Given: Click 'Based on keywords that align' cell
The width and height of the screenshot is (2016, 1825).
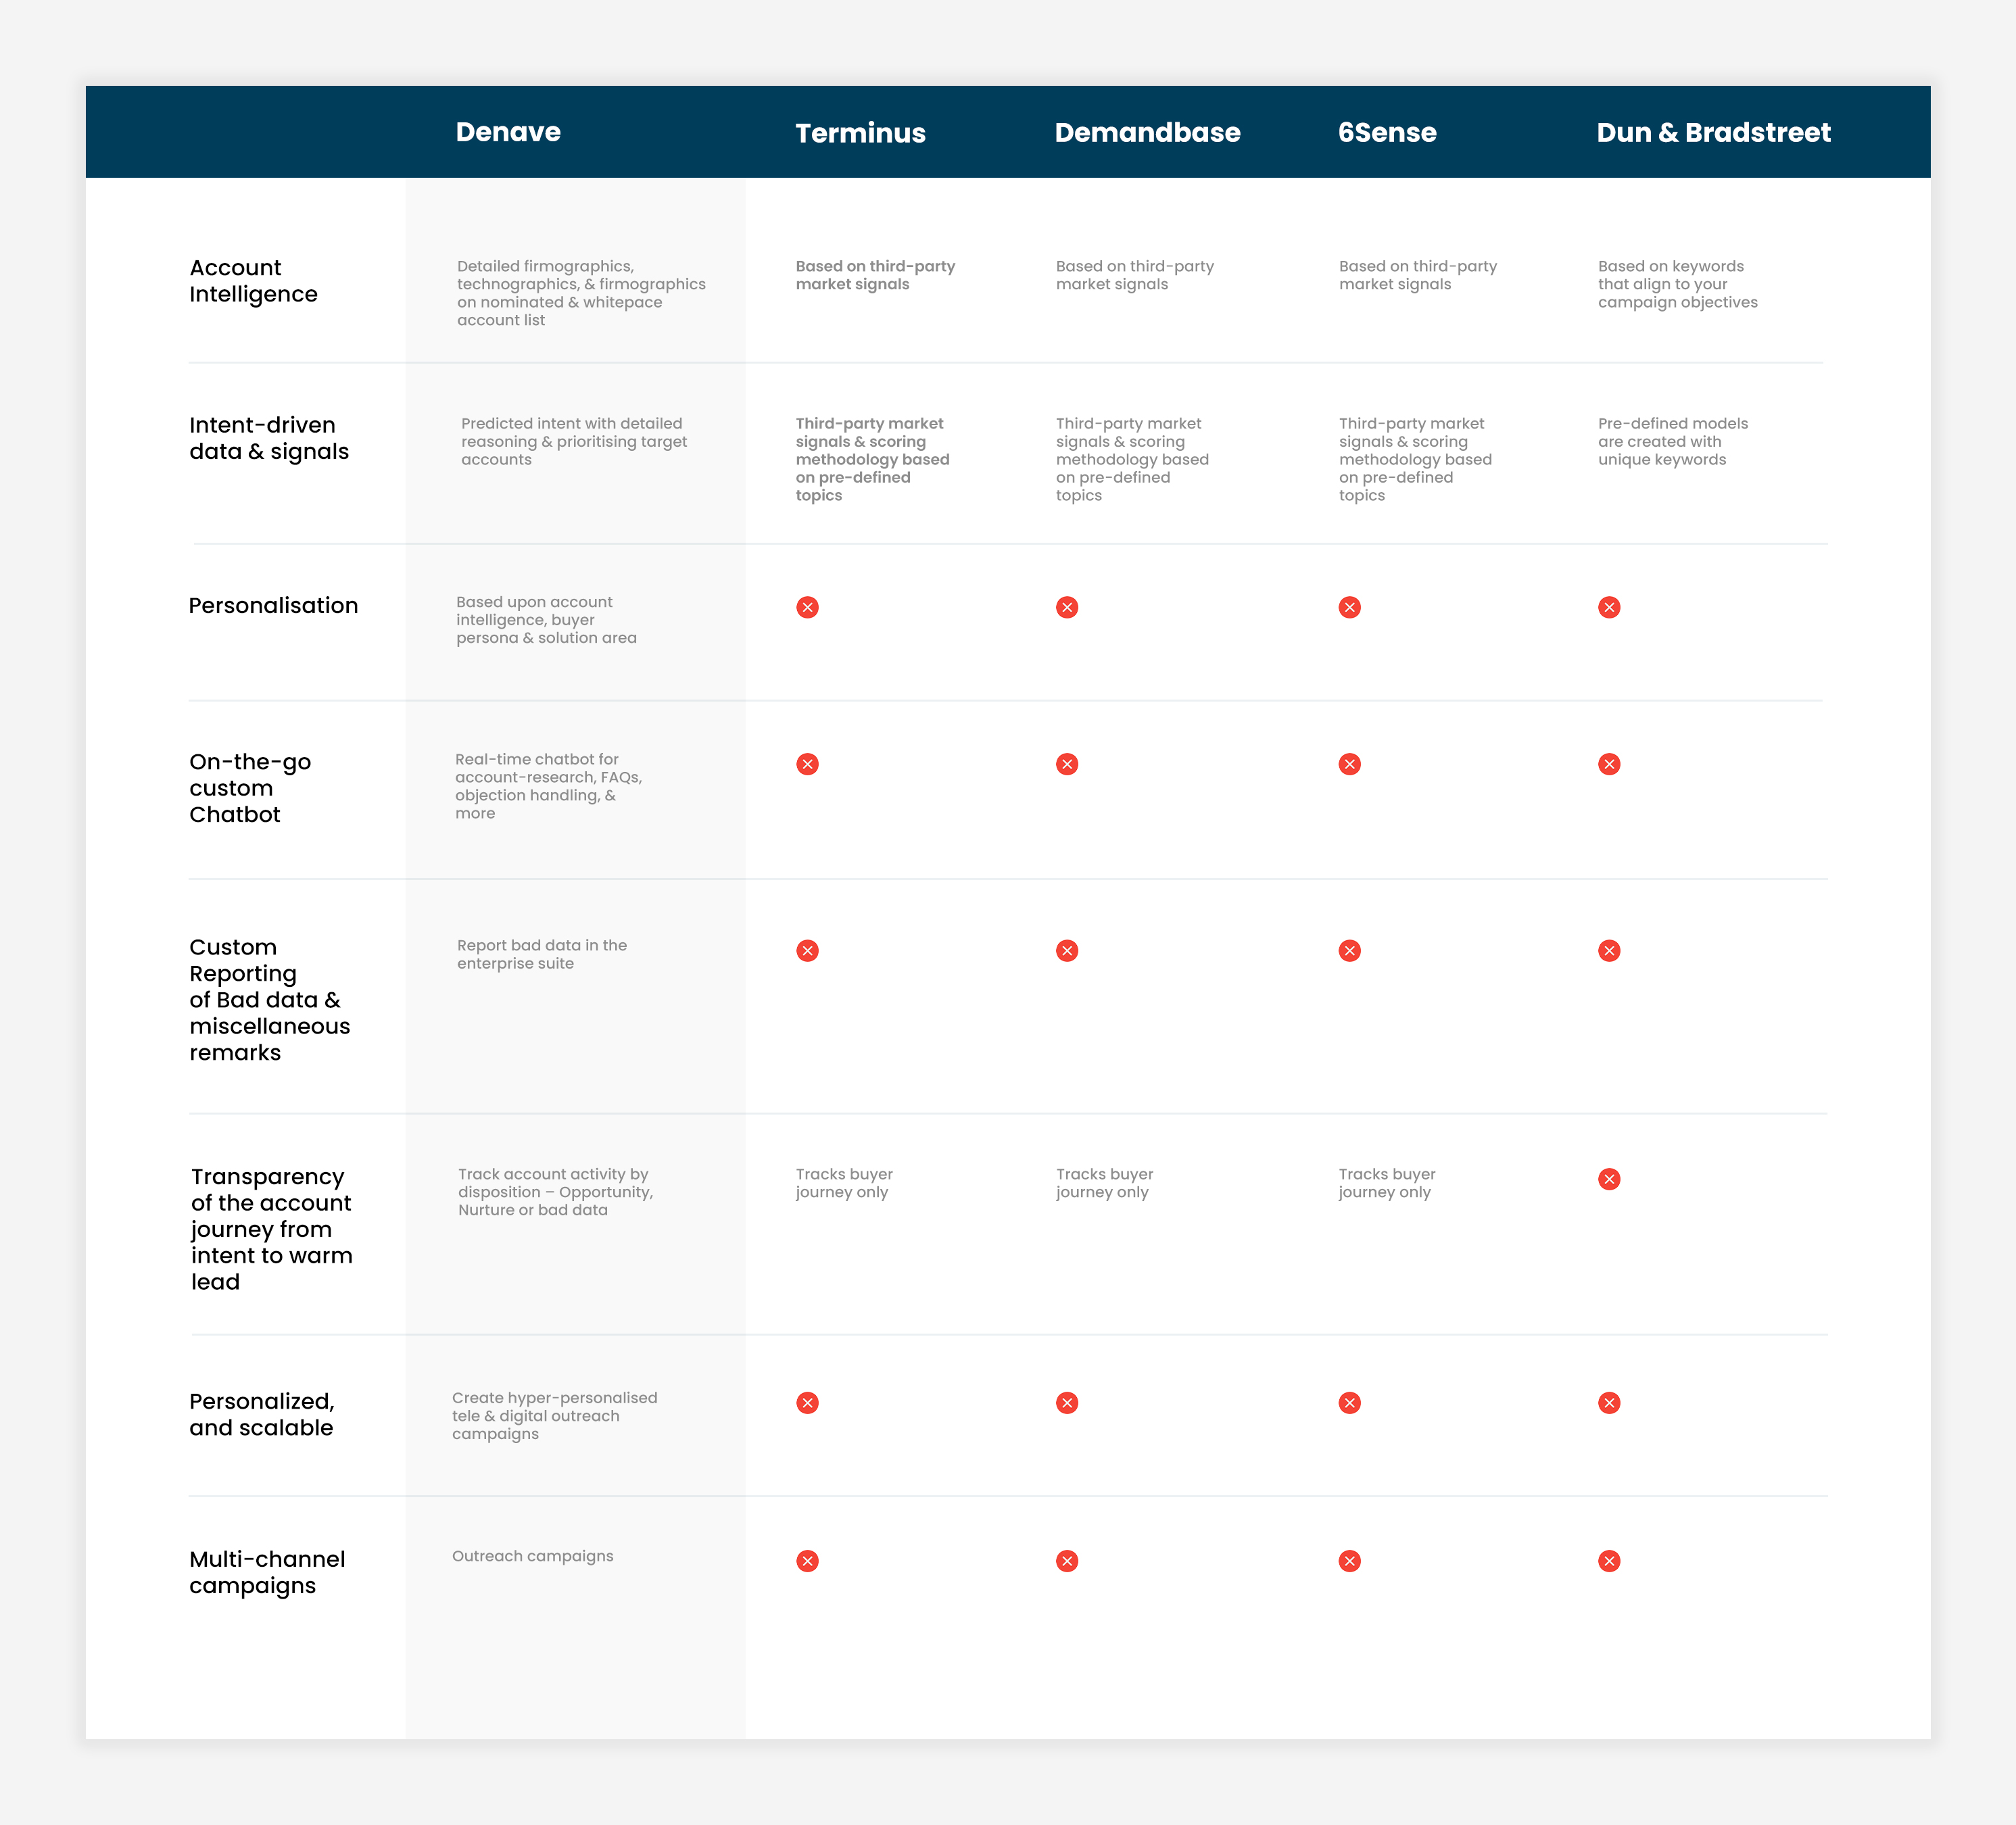Looking at the screenshot, I should click(x=1677, y=284).
